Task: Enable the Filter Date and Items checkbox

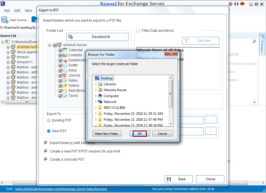Action: pos(138,31)
